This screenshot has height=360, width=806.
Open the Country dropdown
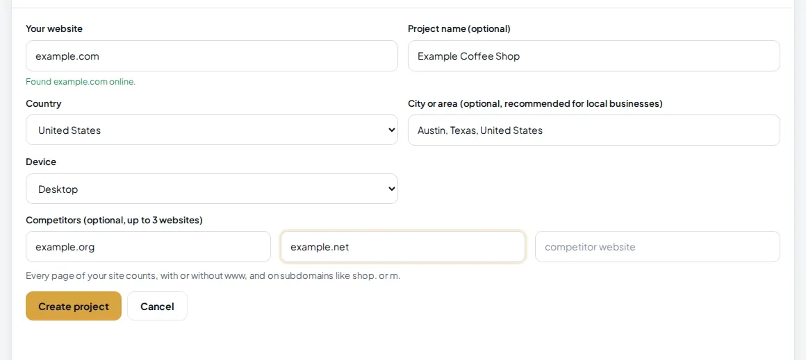click(212, 130)
